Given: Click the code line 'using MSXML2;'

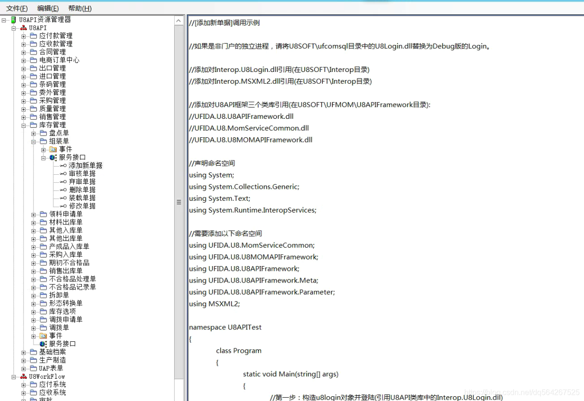Looking at the screenshot, I should 214,304.
